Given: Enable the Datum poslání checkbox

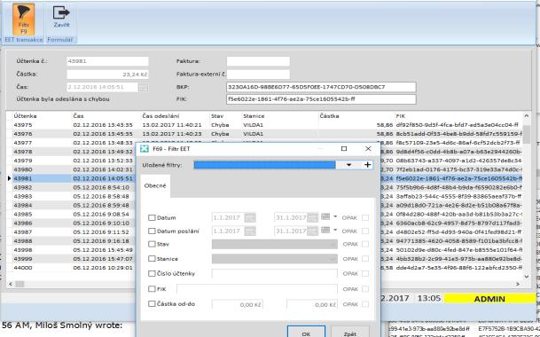Looking at the screenshot, I should click(152, 231).
